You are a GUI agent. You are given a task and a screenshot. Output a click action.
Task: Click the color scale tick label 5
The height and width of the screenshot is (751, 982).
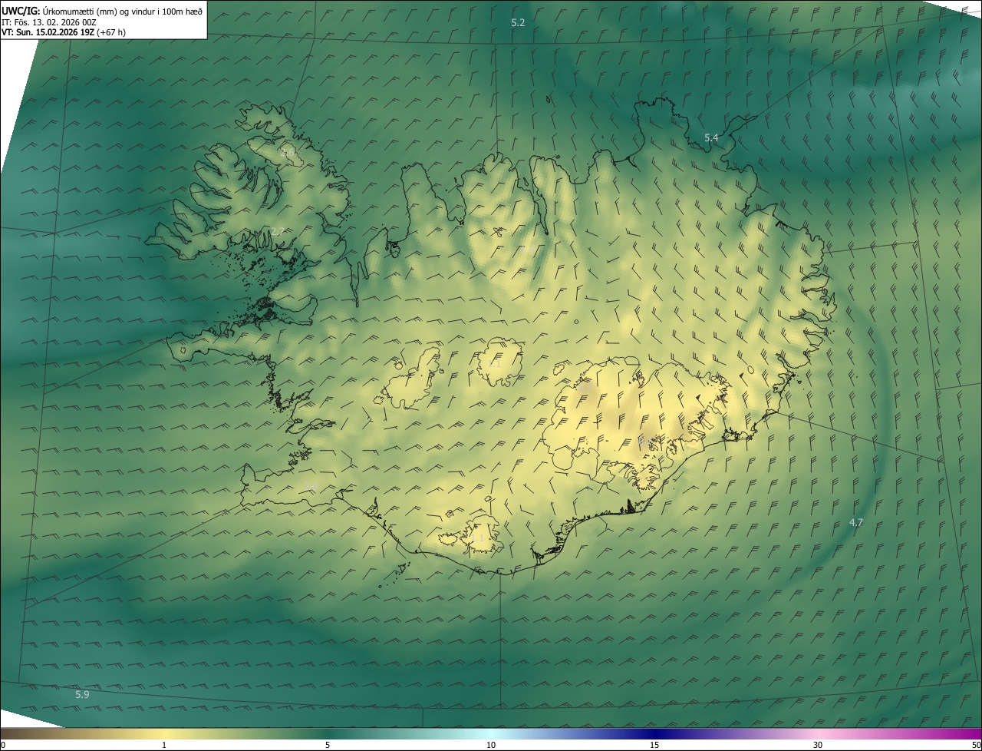328,746
